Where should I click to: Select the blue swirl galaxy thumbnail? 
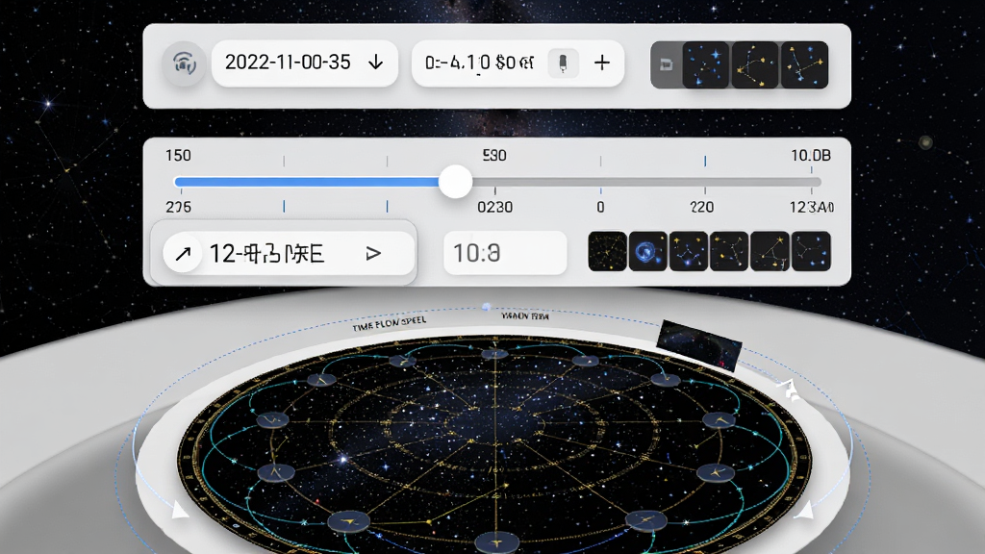647,251
